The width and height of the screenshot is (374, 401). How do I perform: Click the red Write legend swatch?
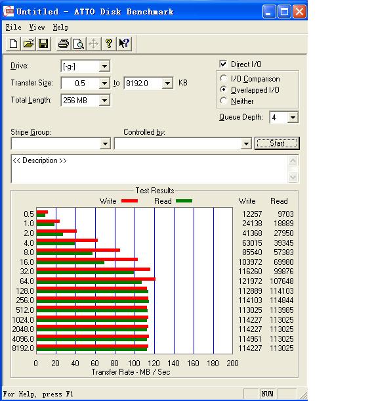click(129, 201)
